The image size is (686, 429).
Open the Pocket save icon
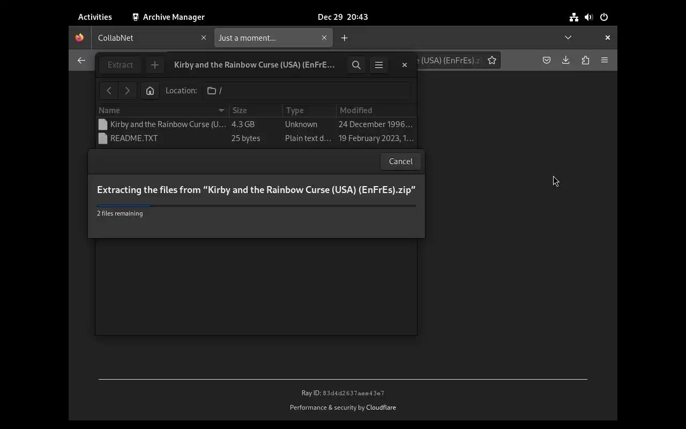[547, 61]
